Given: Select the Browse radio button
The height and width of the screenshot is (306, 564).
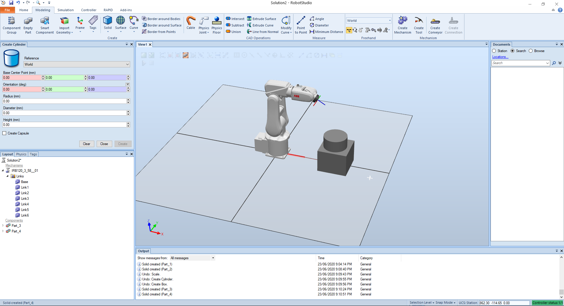Looking at the screenshot, I should tap(531, 51).
